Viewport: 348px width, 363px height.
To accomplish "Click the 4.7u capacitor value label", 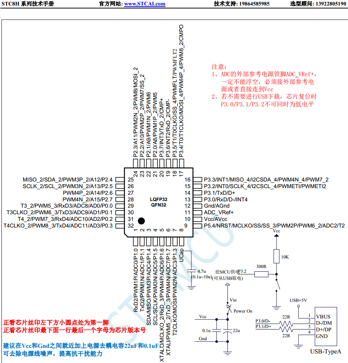I will (x=202, y=271).
